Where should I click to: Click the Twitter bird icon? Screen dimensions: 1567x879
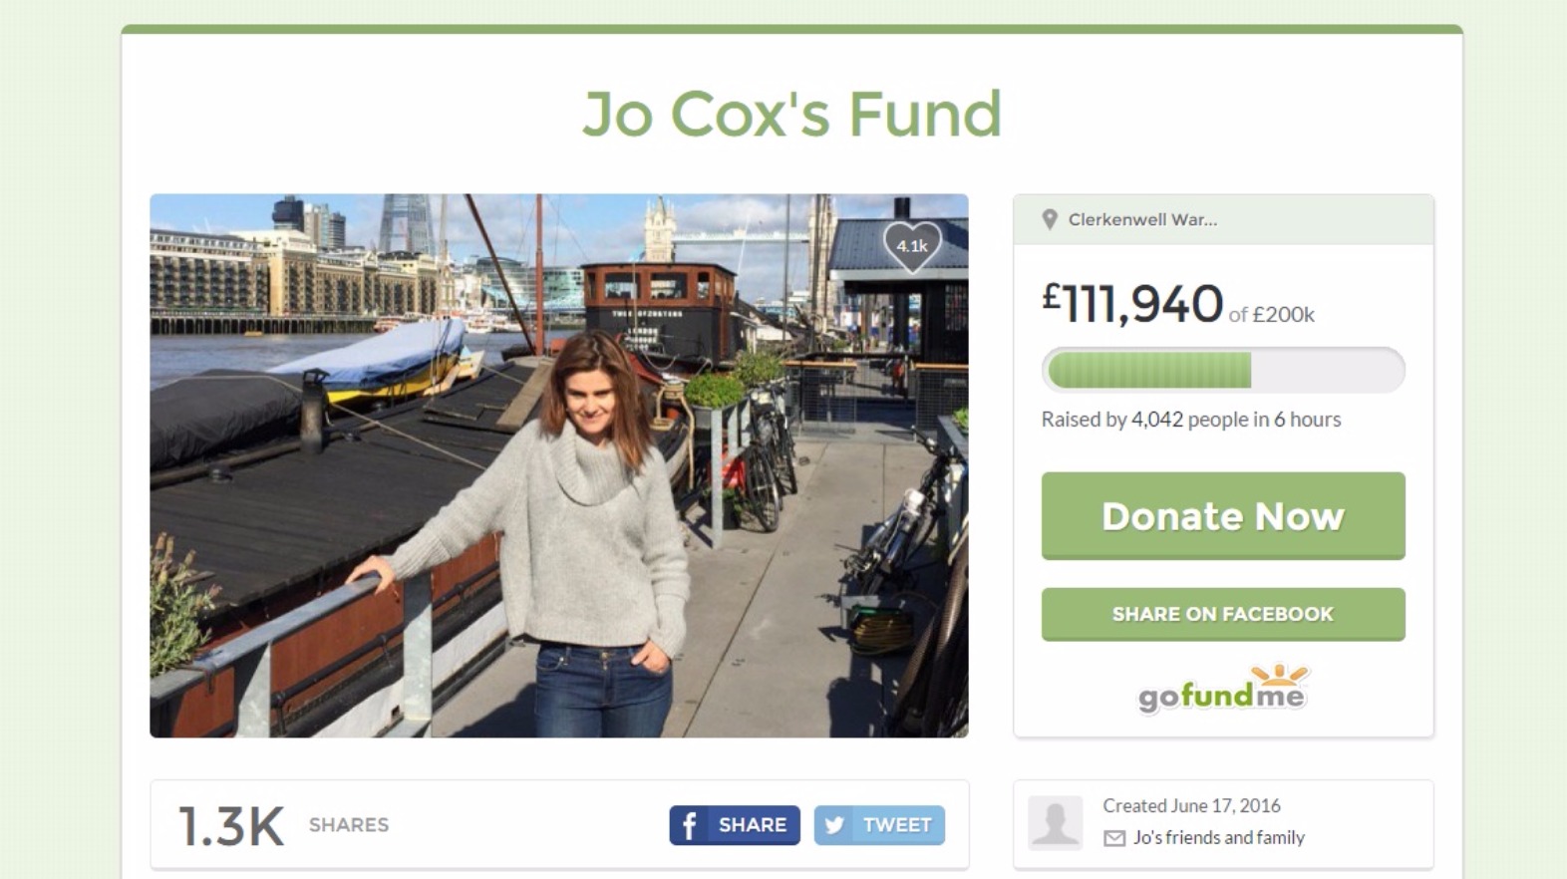coord(834,825)
